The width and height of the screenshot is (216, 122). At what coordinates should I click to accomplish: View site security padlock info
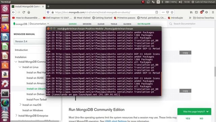pyautogui.click(x=53, y=12)
